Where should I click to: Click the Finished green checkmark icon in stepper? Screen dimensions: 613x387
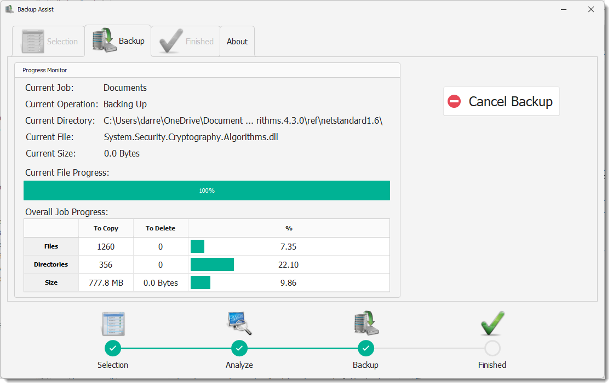492,323
